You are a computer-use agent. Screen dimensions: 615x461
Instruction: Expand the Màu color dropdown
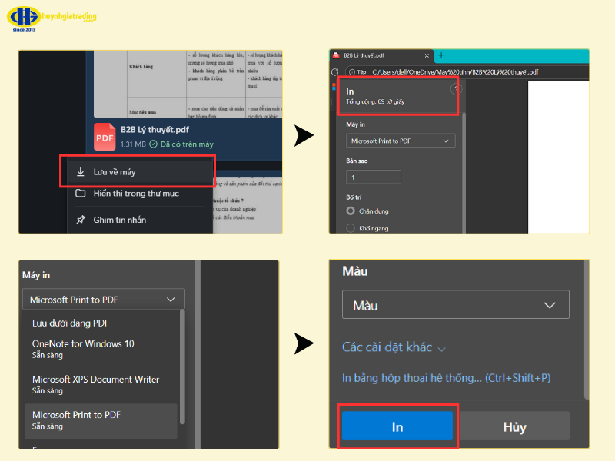coord(455,305)
